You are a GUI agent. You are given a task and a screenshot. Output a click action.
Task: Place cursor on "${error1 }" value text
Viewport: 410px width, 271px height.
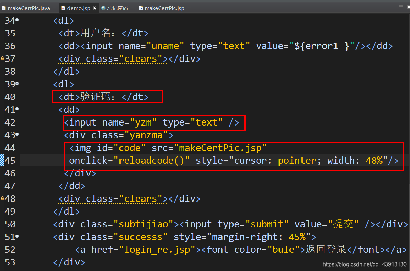322,46
